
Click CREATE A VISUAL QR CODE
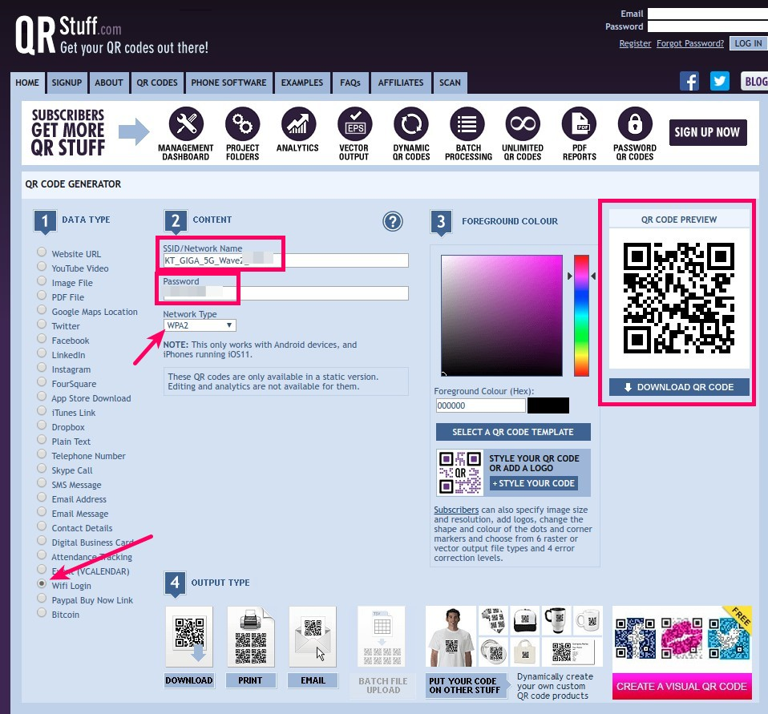coord(681,687)
